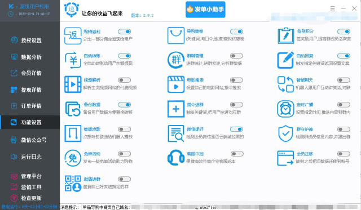Click the 购物返利 feature title
Screen dimensions: 361x210
92,32
